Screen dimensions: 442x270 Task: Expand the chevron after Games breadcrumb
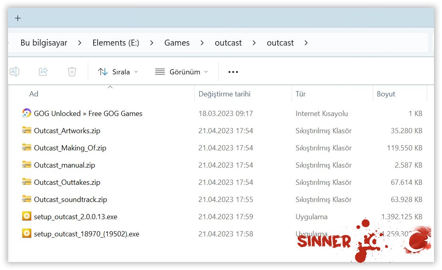(202, 43)
